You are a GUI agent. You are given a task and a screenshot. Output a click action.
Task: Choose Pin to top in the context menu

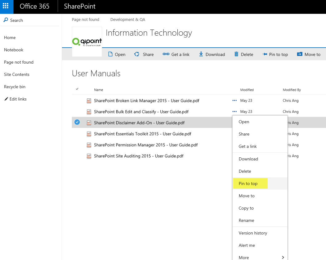click(x=248, y=183)
